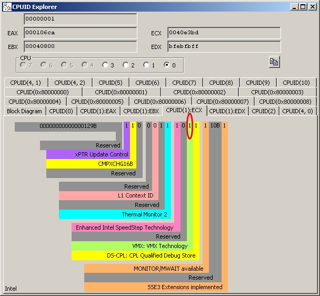The height and width of the screenshot is (296, 320).
Task: Click the EBX value field 00040800
Action: [81, 46]
